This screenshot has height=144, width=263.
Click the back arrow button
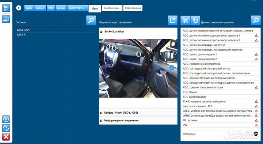[x=19, y=8]
